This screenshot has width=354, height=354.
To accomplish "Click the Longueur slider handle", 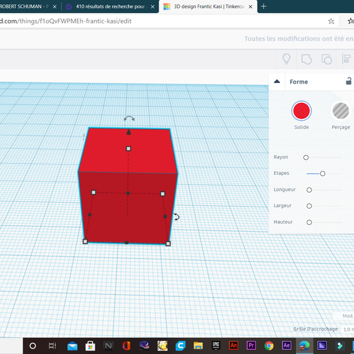I will (309, 190).
